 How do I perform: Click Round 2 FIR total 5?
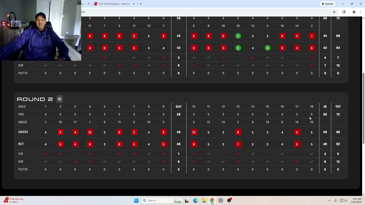click(338, 154)
